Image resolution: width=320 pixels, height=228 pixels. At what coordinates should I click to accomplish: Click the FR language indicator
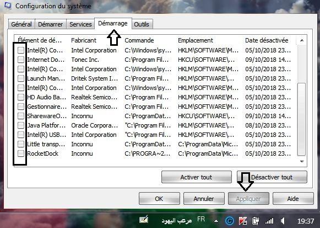(x=201, y=219)
